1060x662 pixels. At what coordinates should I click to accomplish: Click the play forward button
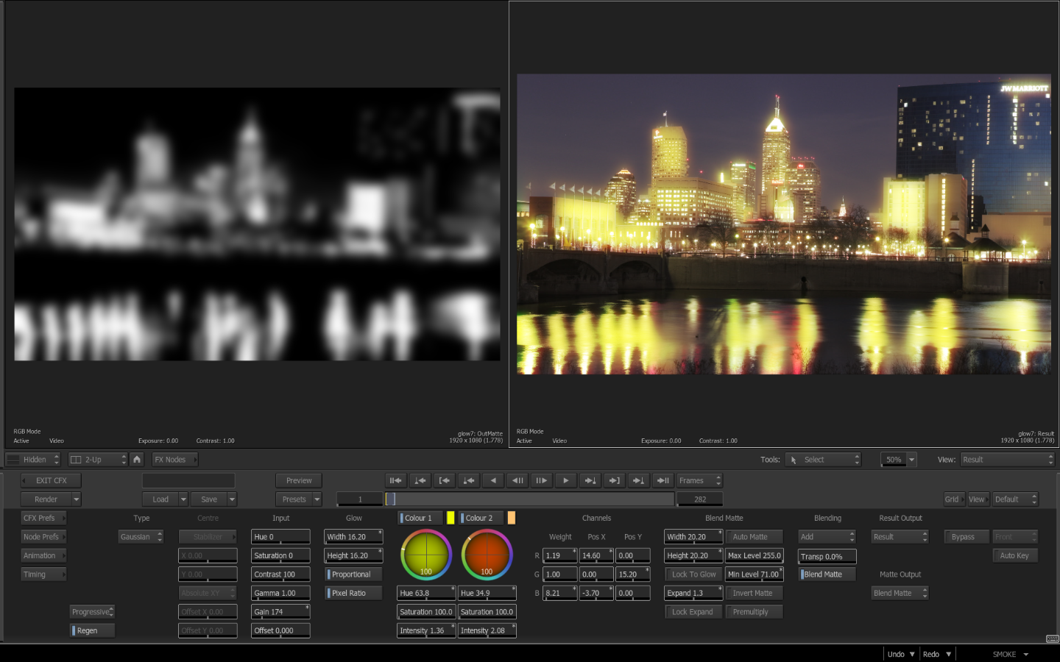point(565,480)
